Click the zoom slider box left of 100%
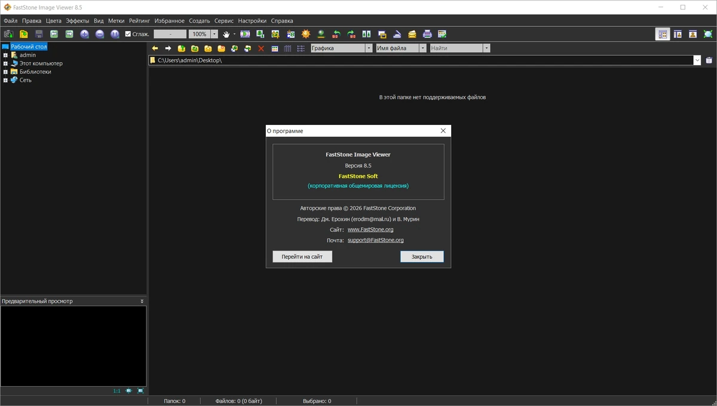The height and width of the screenshot is (406, 717). click(170, 34)
